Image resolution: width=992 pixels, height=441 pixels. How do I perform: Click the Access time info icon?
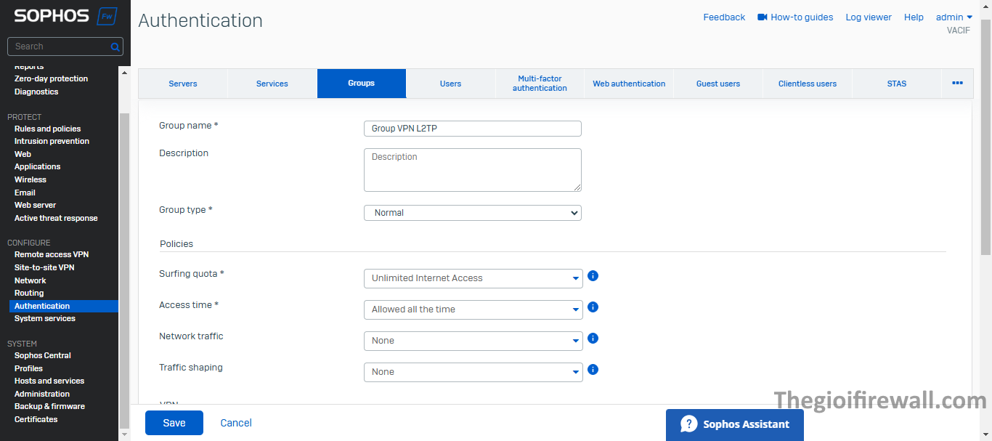[x=593, y=307]
